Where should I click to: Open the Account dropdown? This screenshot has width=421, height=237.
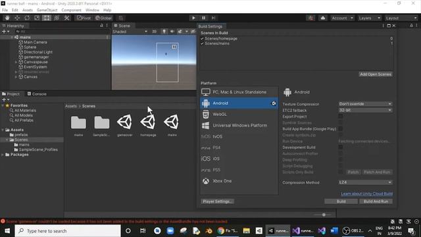342,18
